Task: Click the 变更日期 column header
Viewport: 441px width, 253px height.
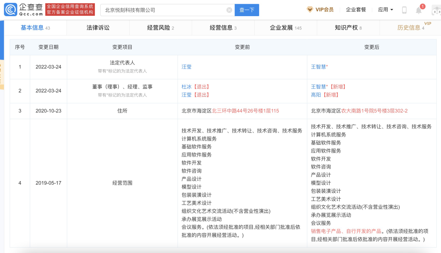Action: pyautogui.click(x=49, y=47)
